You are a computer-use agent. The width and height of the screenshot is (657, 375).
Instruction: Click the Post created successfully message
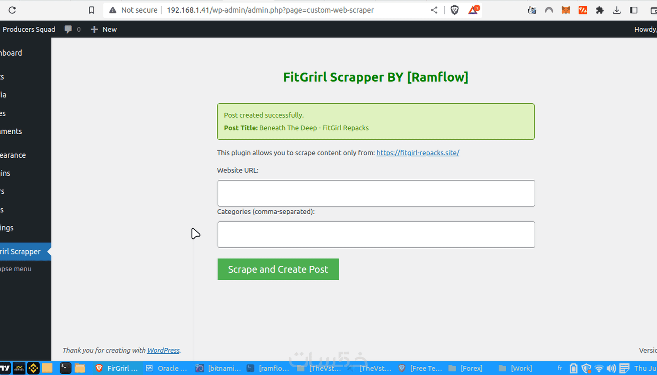264,115
